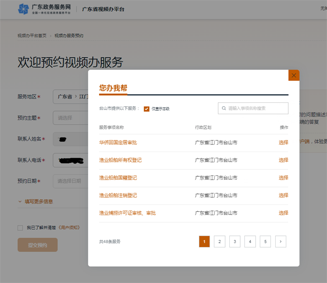This screenshot has width=327, height=283.
Task: Open the 预约主题 dropdown
Action: tap(70, 118)
